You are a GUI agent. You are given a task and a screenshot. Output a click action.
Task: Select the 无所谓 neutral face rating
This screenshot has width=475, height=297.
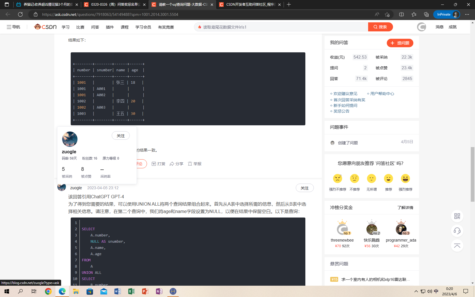pos(372,178)
